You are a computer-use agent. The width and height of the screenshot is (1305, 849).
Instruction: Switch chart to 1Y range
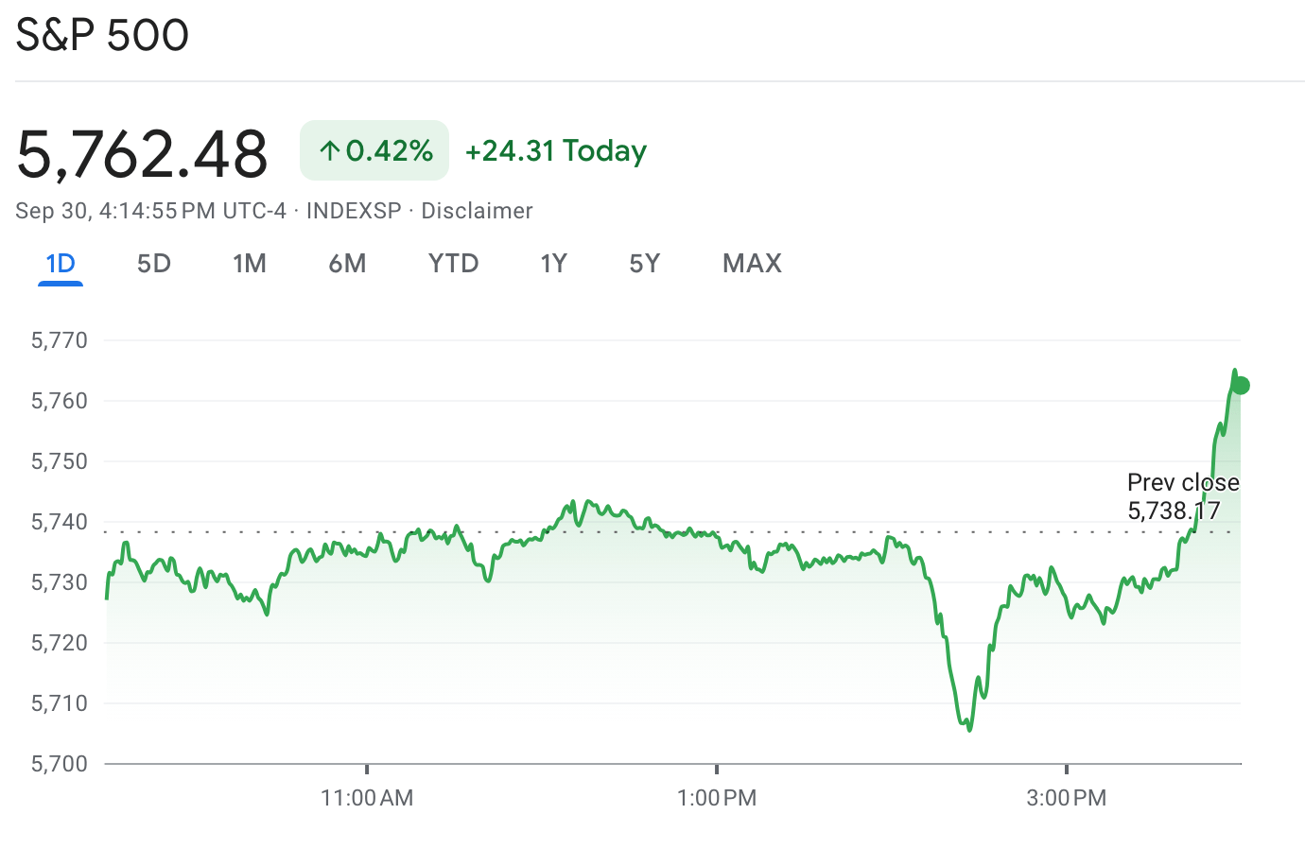pos(553,263)
